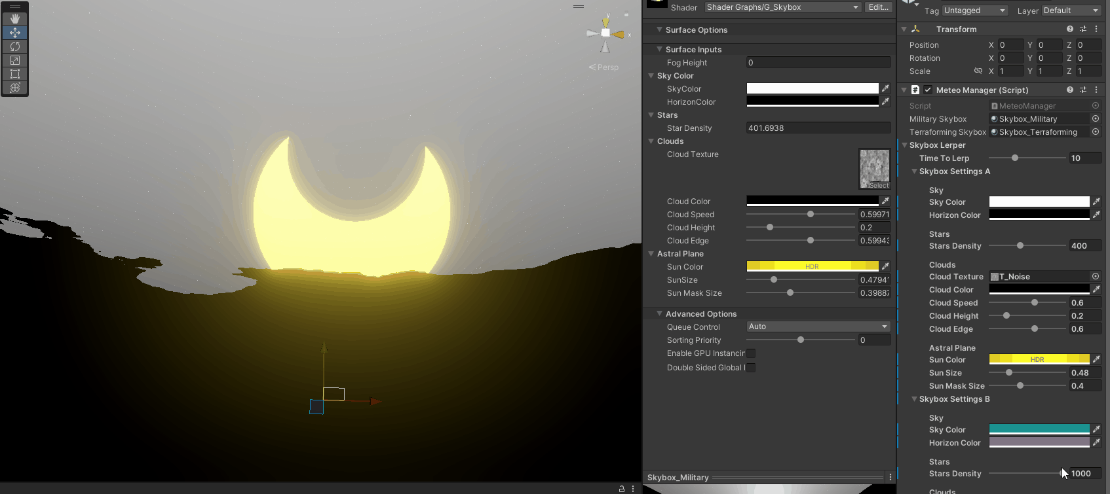Click the Sun Color HDR swatch in material
This screenshot has width=1110, height=494.
pos(812,266)
